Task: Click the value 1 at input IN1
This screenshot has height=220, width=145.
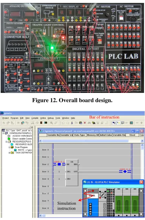Action: pyautogui.click(x=59, y=172)
